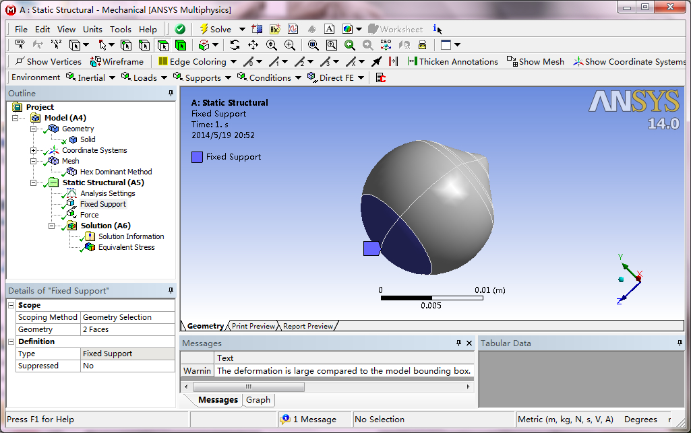Click the Commands icon after Direct FE
Image resolution: width=691 pixels, height=433 pixels.
coord(381,77)
